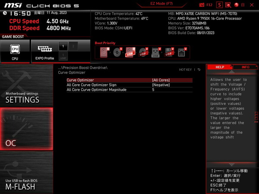The image size is (259, 194).
Task: Select the optical disc boot device icon
Action: (117, 52)
